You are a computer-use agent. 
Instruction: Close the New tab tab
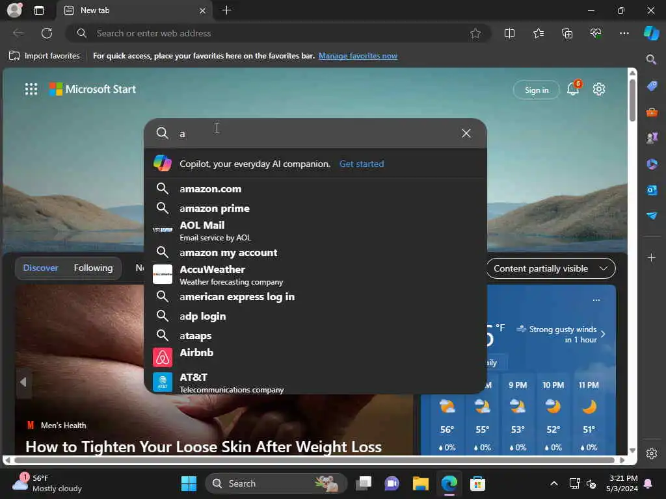[x=203, y=10]
